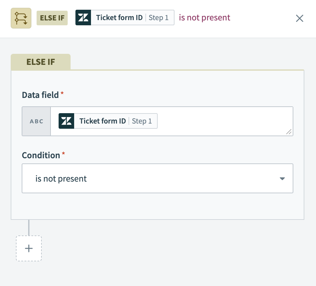Click the ABC text type indicator
Screen dimensions: 316x286
(x=36, y=121)
